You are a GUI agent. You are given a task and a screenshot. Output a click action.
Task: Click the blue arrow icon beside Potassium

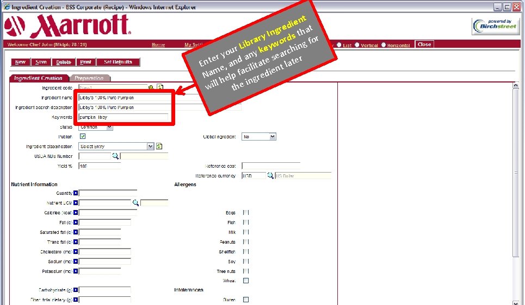76,271
